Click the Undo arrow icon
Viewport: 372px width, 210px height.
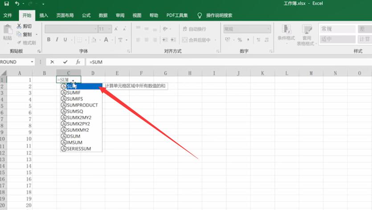(17, 4)
